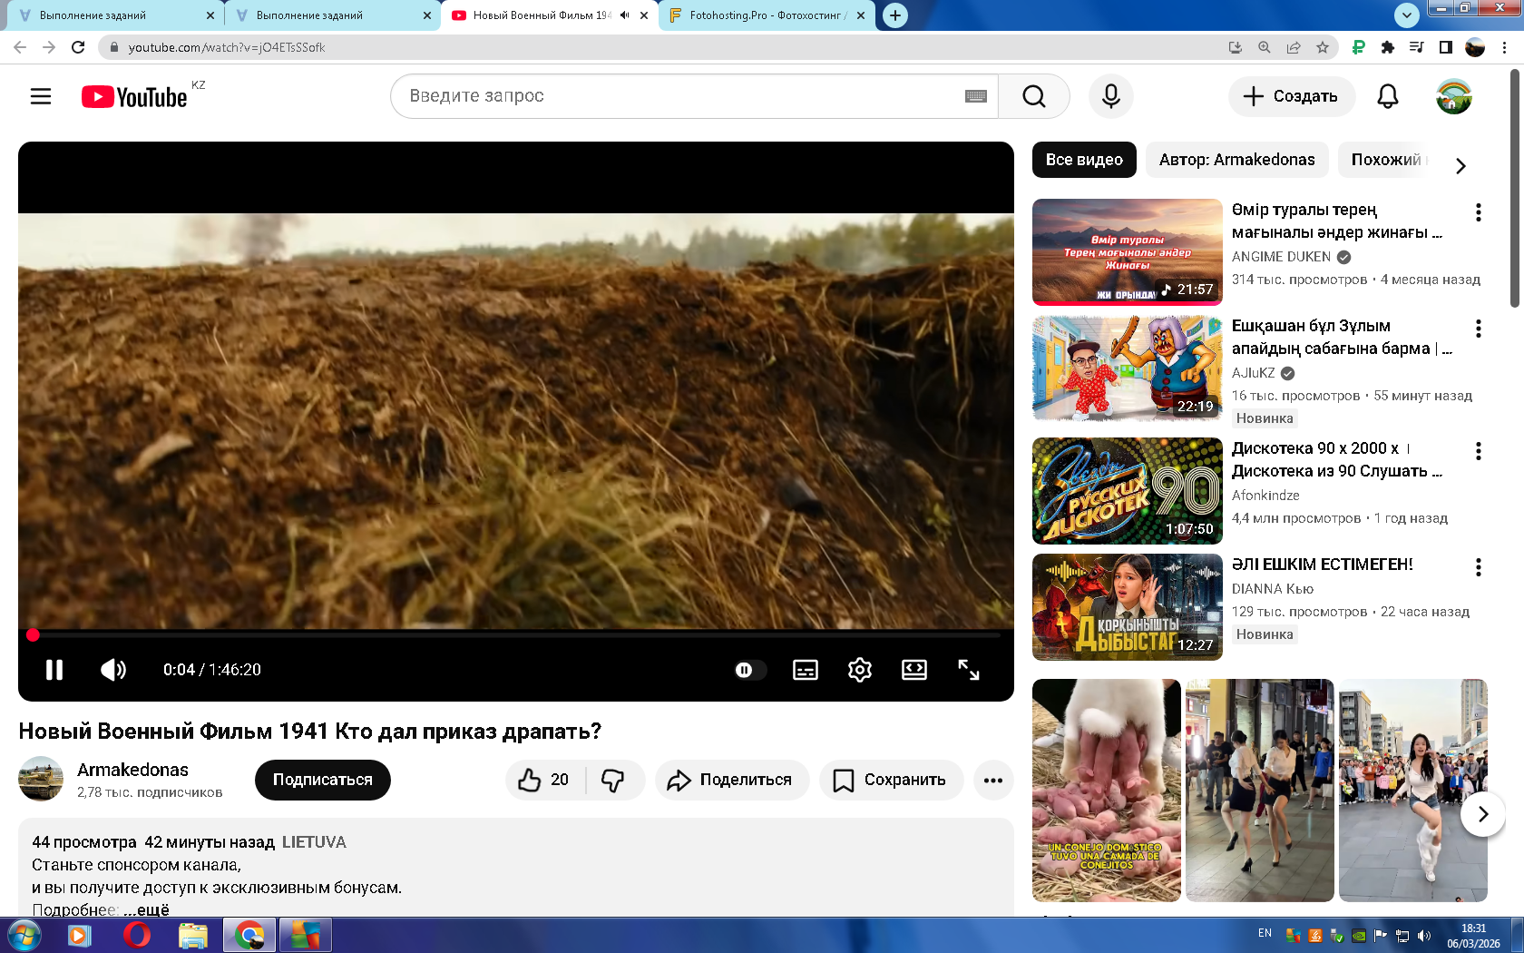Open options for ӘЛІ ЕШКІМ ЕСТІМЕГЕН video
1524x953 pixels.
1479,567
